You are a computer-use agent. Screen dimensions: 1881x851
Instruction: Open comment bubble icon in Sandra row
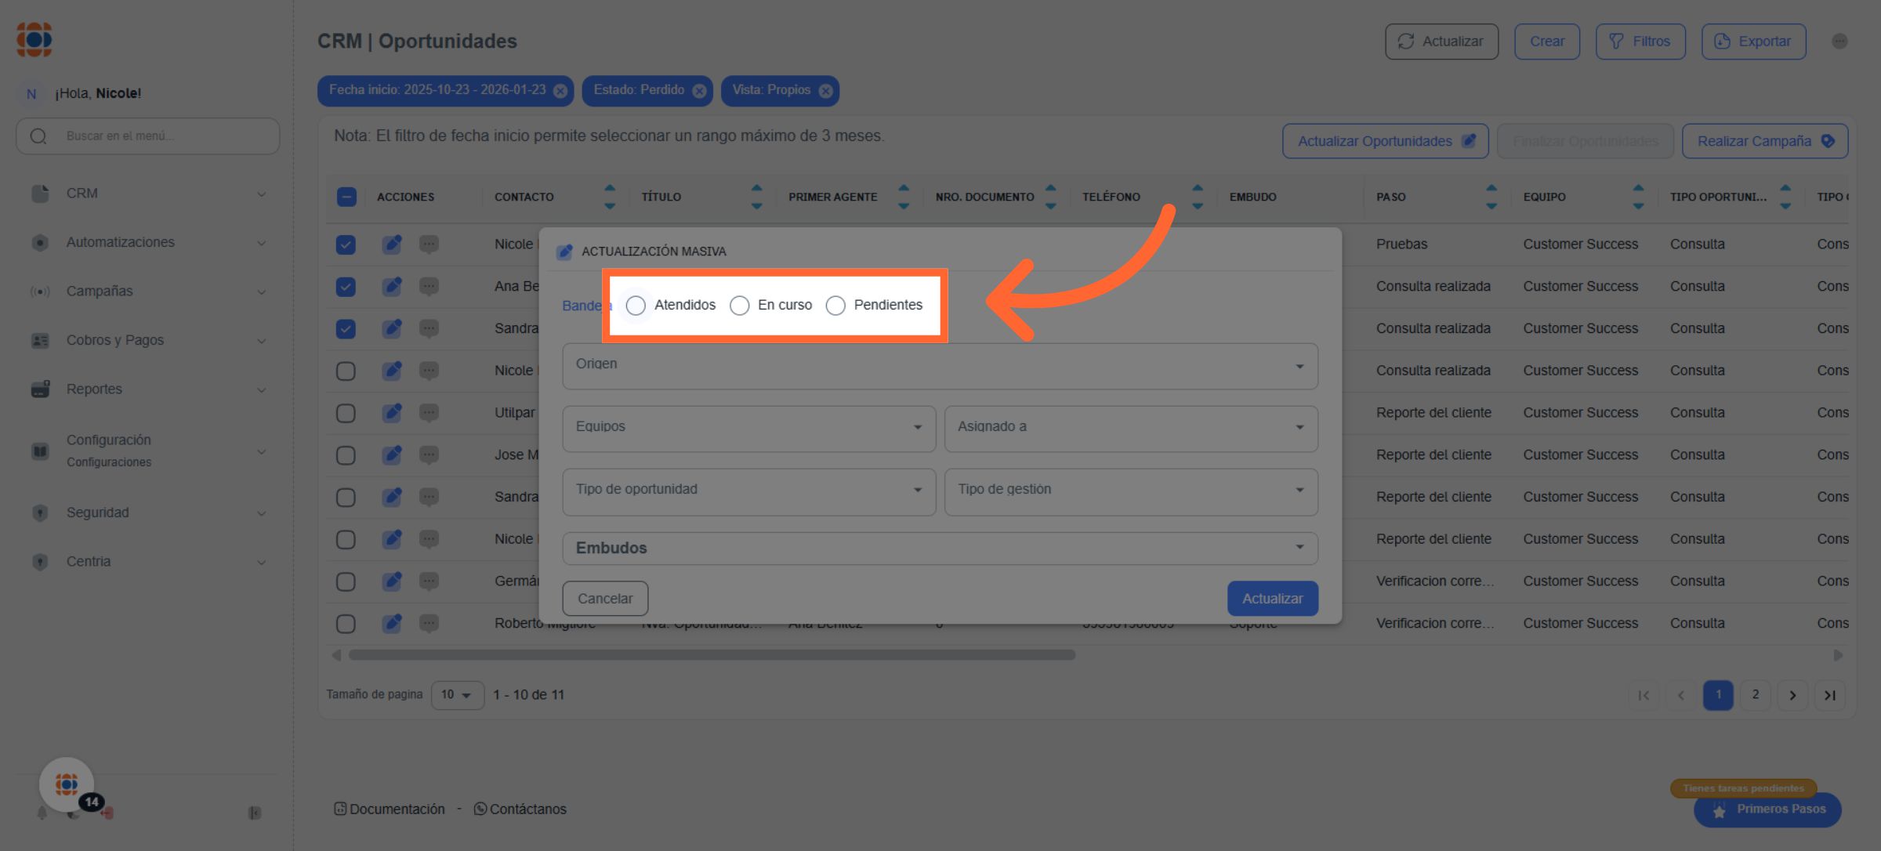point(429,328)
